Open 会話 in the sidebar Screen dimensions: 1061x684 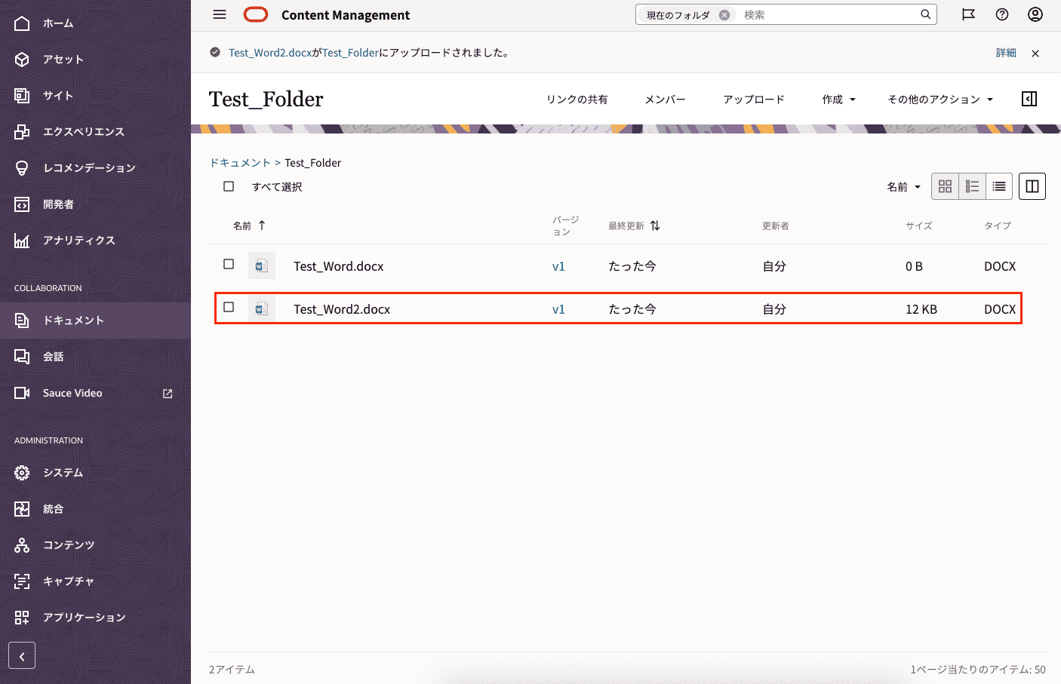click(53, 357)
